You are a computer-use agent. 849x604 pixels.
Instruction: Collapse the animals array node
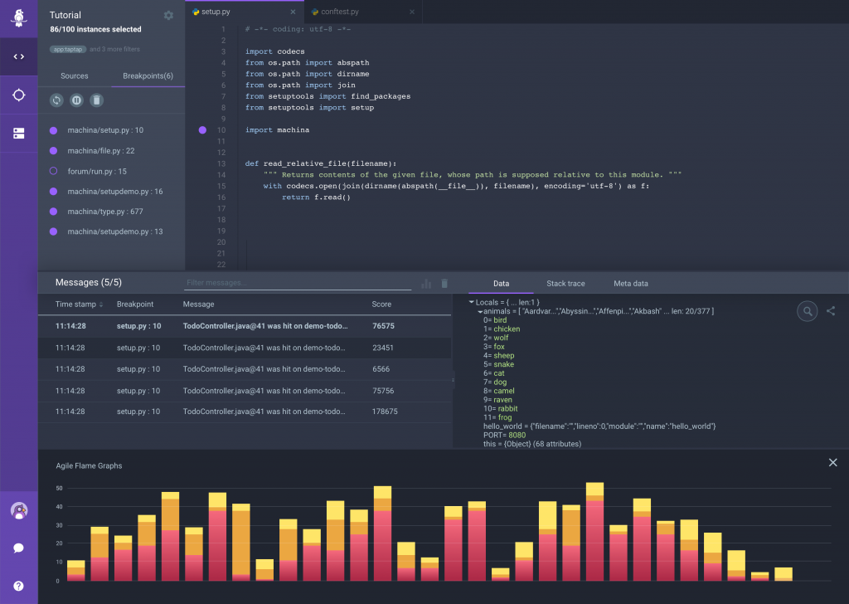tap(480, 311)
